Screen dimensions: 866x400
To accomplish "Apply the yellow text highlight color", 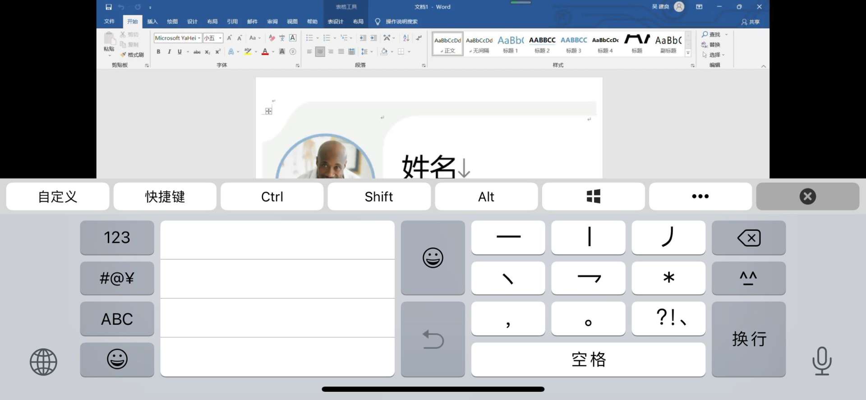I will pos(248,51).
